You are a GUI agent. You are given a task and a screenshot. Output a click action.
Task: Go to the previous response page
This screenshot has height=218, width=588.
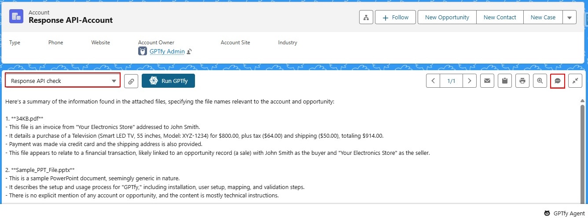tap(433, 81)
